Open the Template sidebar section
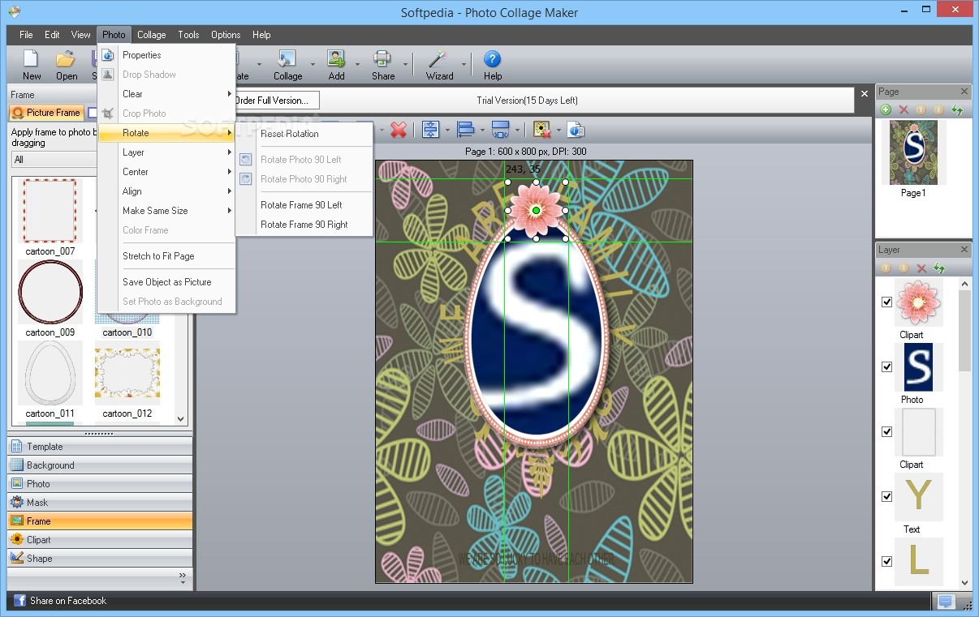The image size is (979, 617). [100, 447]
